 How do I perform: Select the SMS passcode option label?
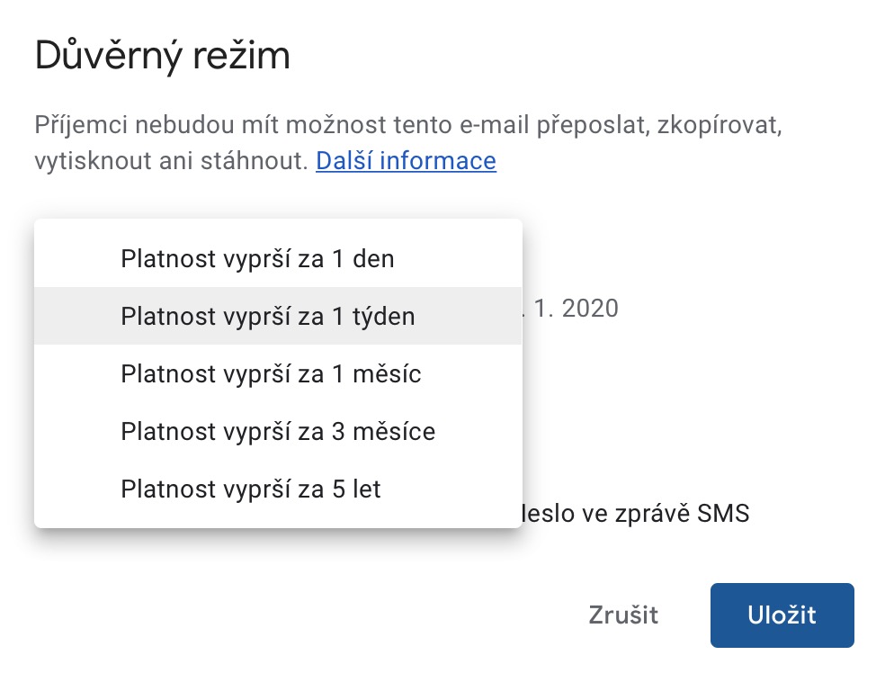(635, 514)
